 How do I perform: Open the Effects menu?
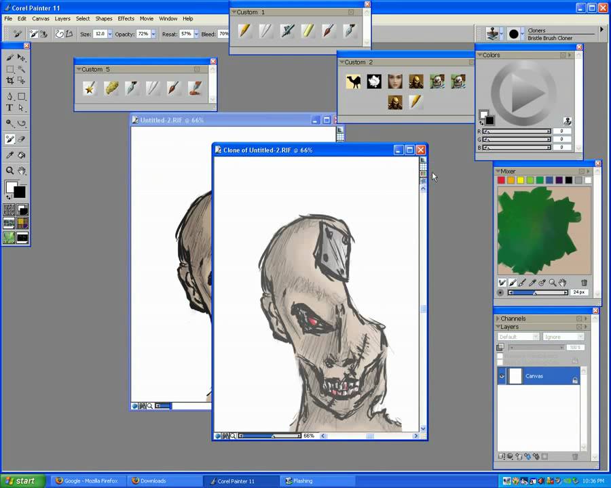tap(126, 19)
